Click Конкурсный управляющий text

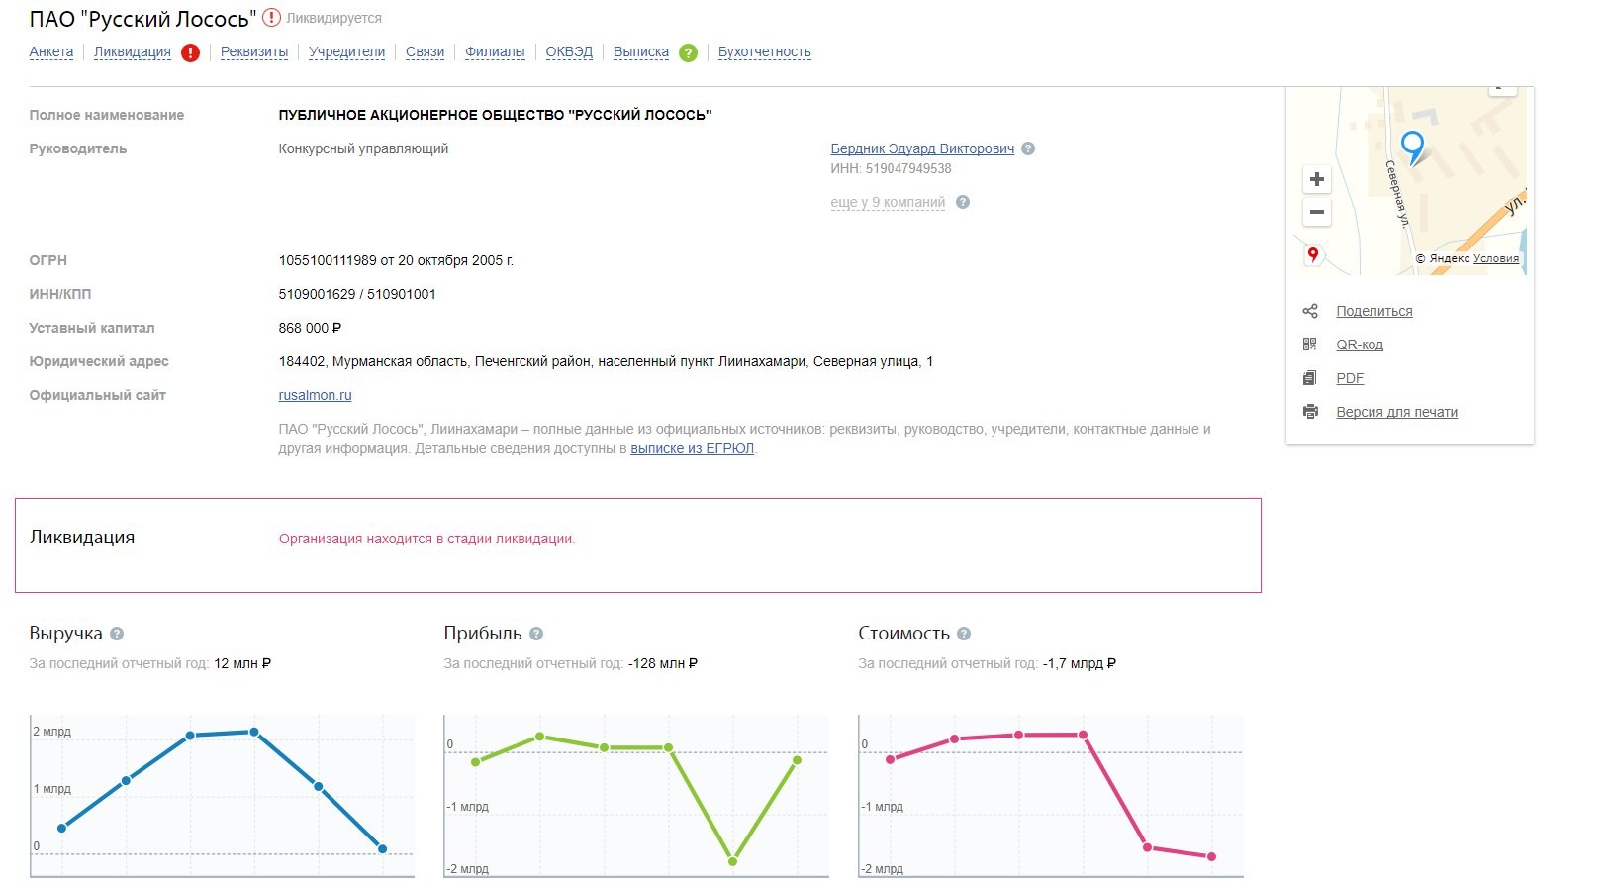(x=363, y=149)
